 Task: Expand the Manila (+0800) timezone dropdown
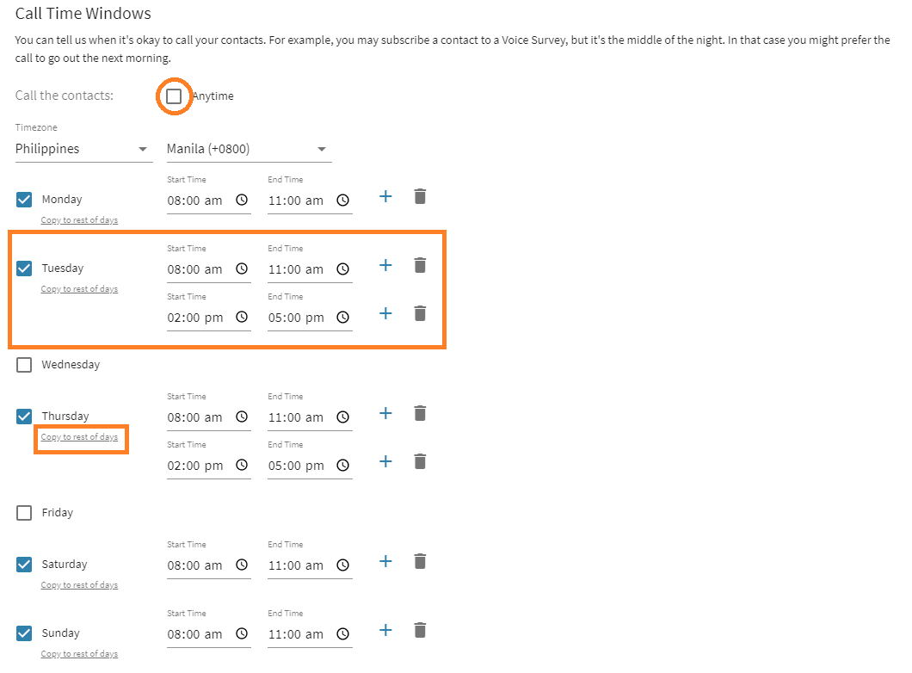(x=248, y=149)
